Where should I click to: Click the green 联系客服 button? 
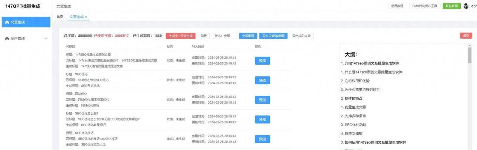coord(452,6)
